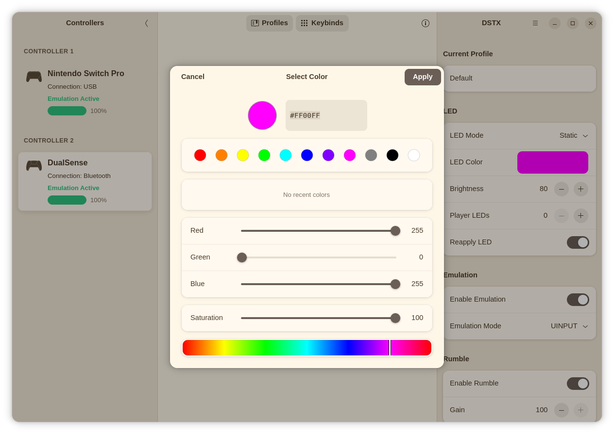Decrease rumble Gain with minus button

[562, 410]
